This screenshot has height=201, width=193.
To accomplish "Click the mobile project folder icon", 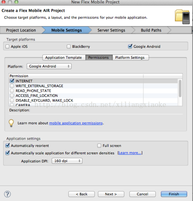I will pyautogui.click(x=182, y=17).
